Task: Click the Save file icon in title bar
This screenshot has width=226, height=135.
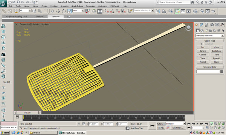Action: (18, 2)
